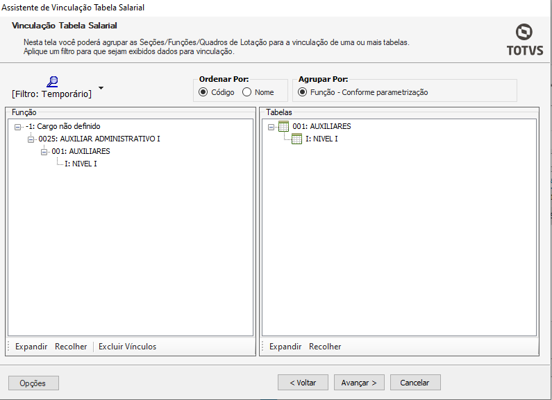Click the Voltar button
Viewport: 552px width, 400px height.
pos(303,383)
